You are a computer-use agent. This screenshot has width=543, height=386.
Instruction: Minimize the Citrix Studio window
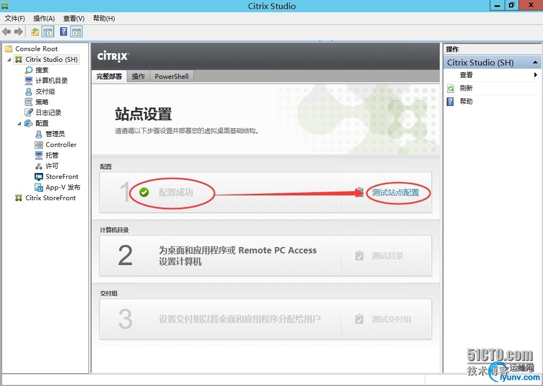coord(497,5)
